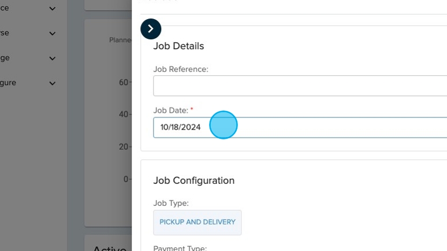The height and width of the screenshot is (251, 447).
Task: Click the "Payment Type:" label
Action: click(180, 248)
